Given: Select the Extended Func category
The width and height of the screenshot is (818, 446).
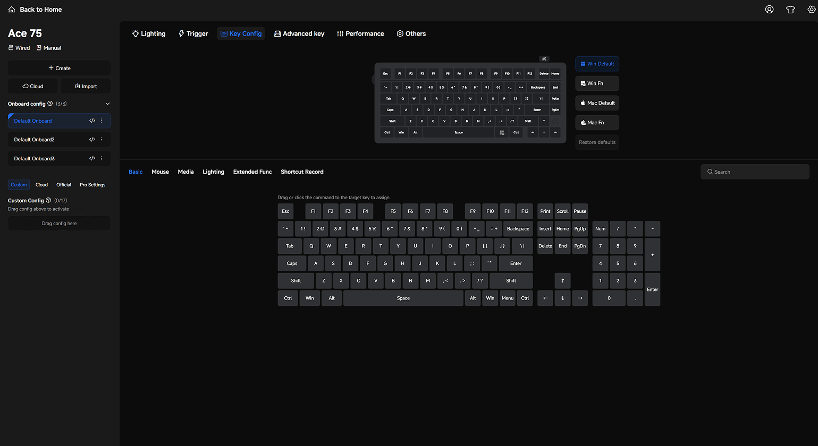Looking at the screenshot, I should 252,171.
